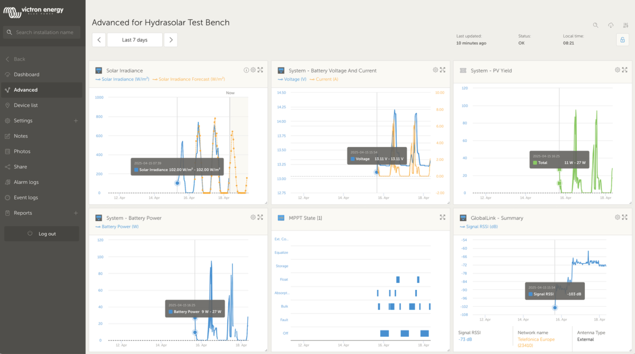Go to Alarm logs page

click(26, 182)
